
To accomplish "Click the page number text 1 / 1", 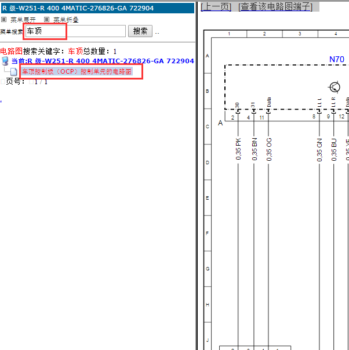I will [x=41, y=82].
